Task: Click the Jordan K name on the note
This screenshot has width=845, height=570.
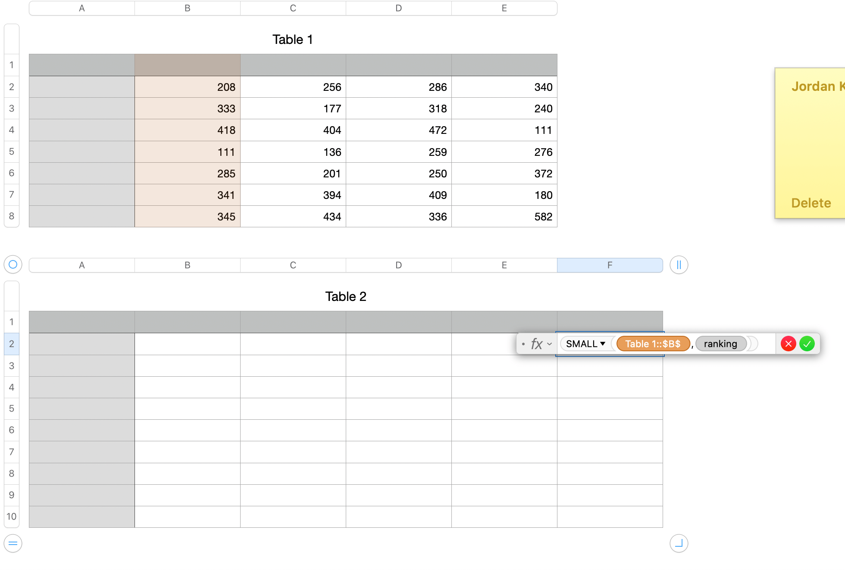Action: 817,86
